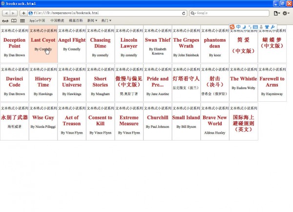Open the Brave New World book

click(x=215, y=120)
